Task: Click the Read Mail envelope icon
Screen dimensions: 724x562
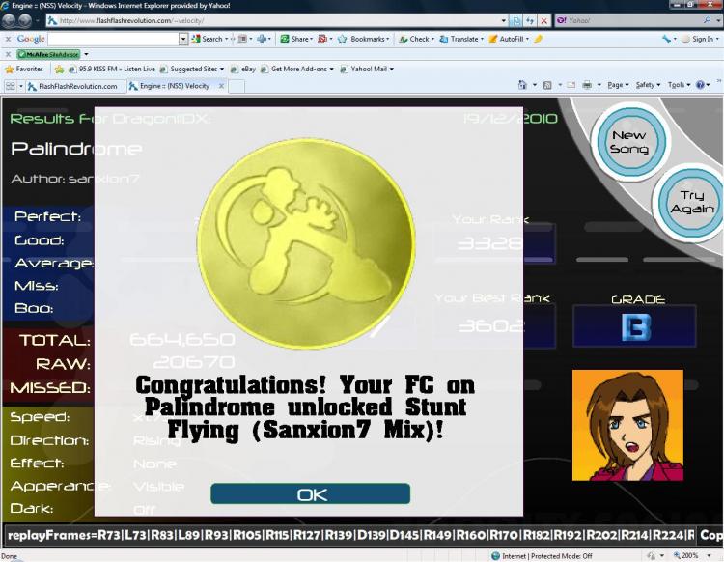Action: [571, 85]
